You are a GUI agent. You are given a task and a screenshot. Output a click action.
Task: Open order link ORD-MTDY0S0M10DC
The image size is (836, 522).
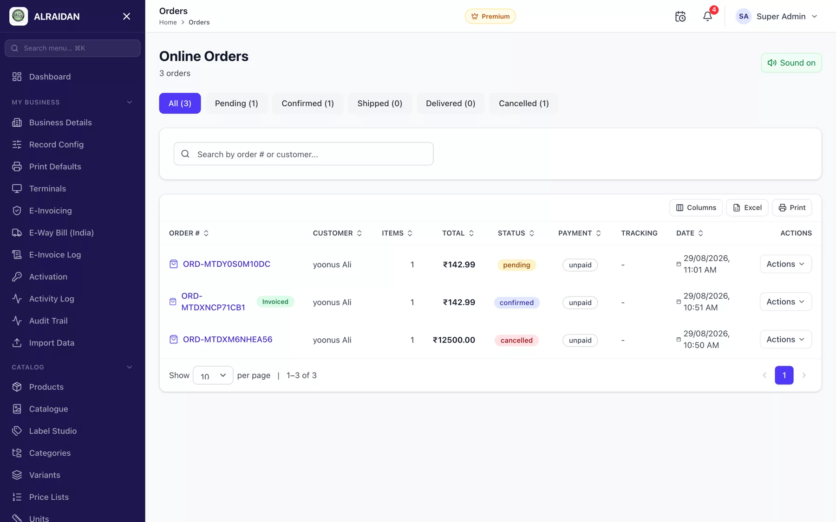[x=227, y=264]
